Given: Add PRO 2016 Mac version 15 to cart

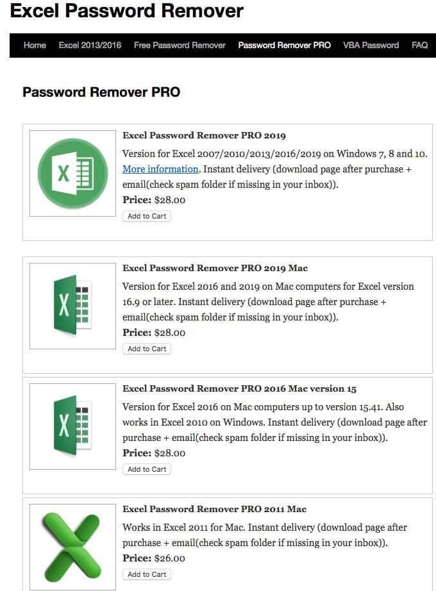Looking at the screenshot, I should point(147,470).
